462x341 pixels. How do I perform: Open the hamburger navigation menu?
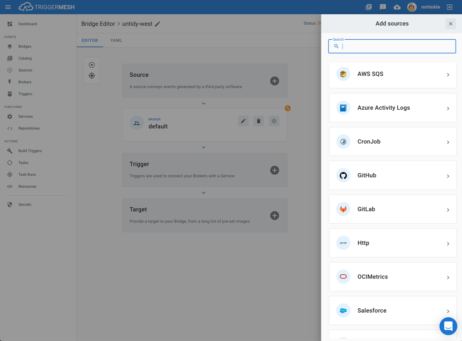8,7
